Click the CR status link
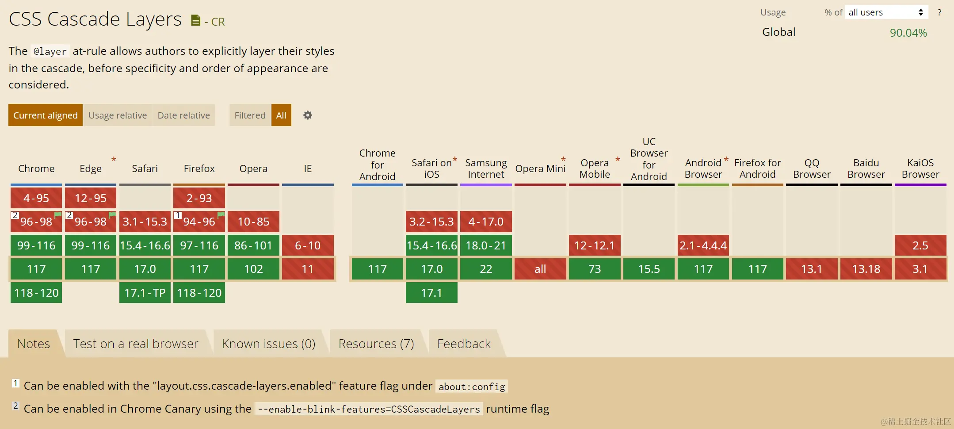 click(x=218, y=22)
